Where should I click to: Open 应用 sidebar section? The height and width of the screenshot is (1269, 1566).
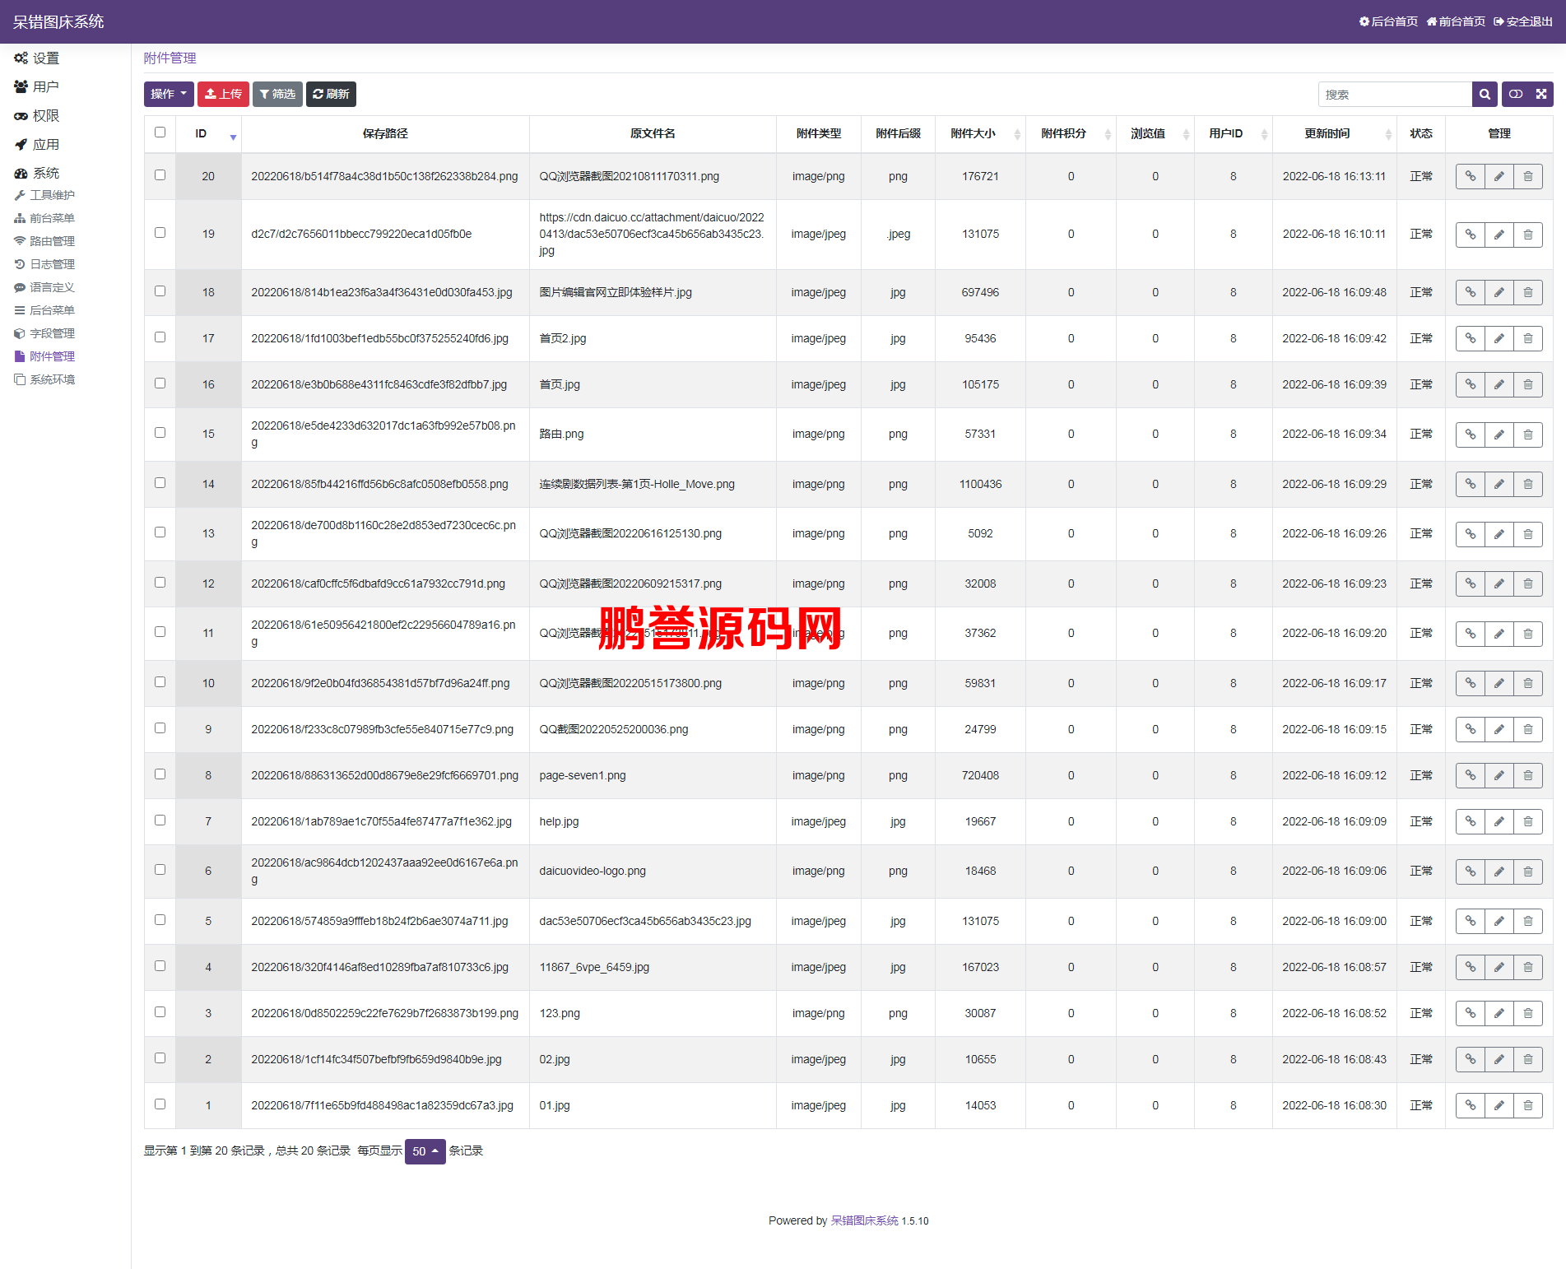[x=37, y=145]
